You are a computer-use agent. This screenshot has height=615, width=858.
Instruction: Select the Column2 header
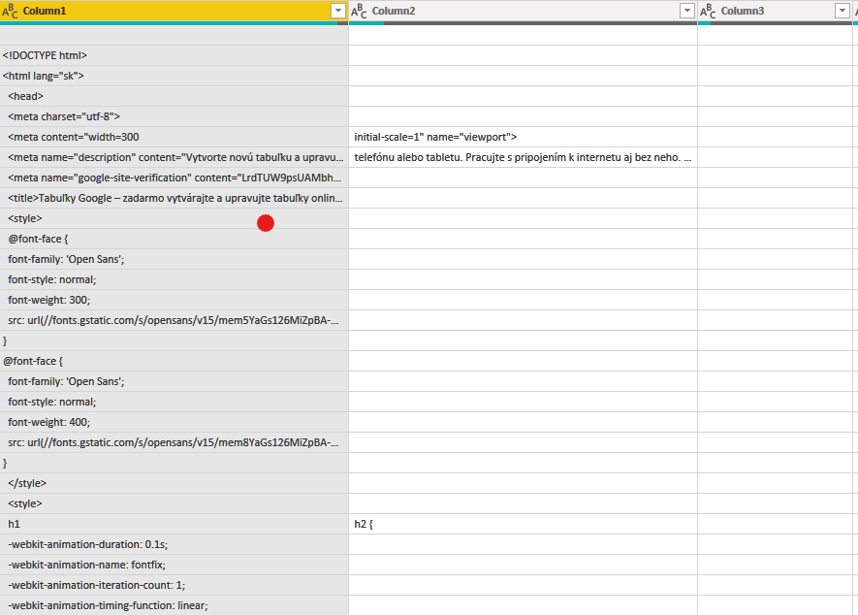coord(524,11)
